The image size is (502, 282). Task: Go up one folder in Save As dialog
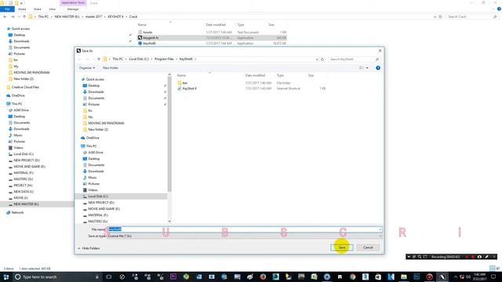coord(99,60)
